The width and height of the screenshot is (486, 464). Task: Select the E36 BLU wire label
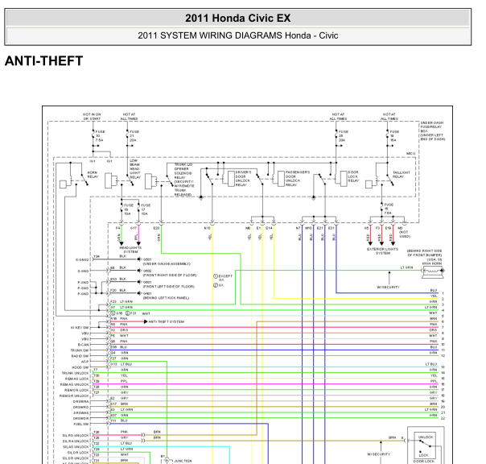pos(119,347)
